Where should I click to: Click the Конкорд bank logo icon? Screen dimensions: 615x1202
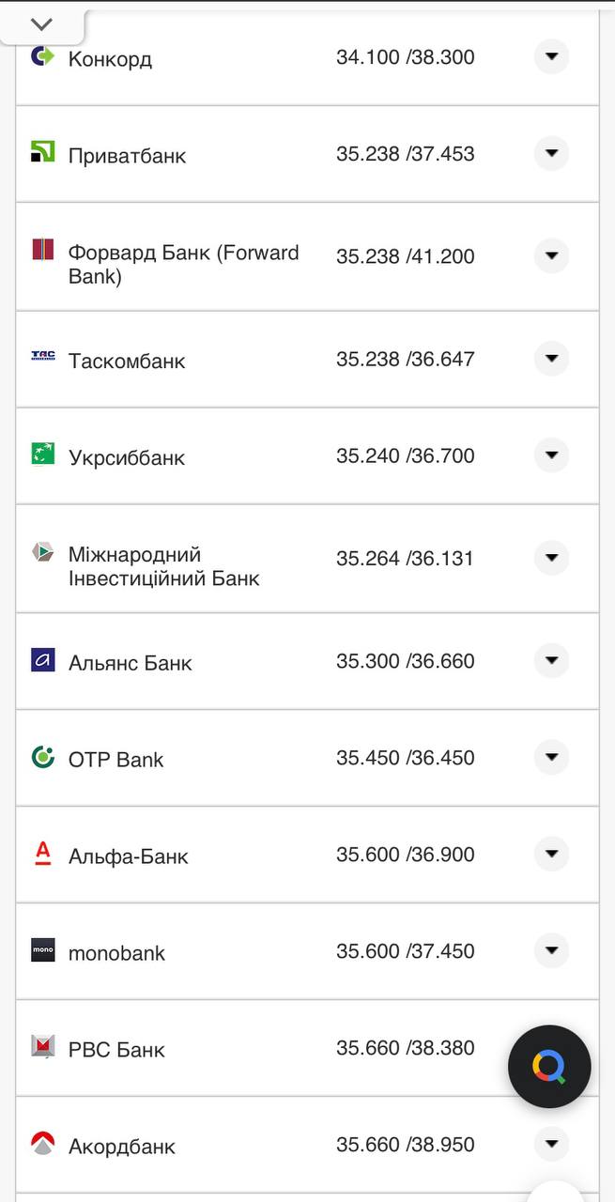42,57
